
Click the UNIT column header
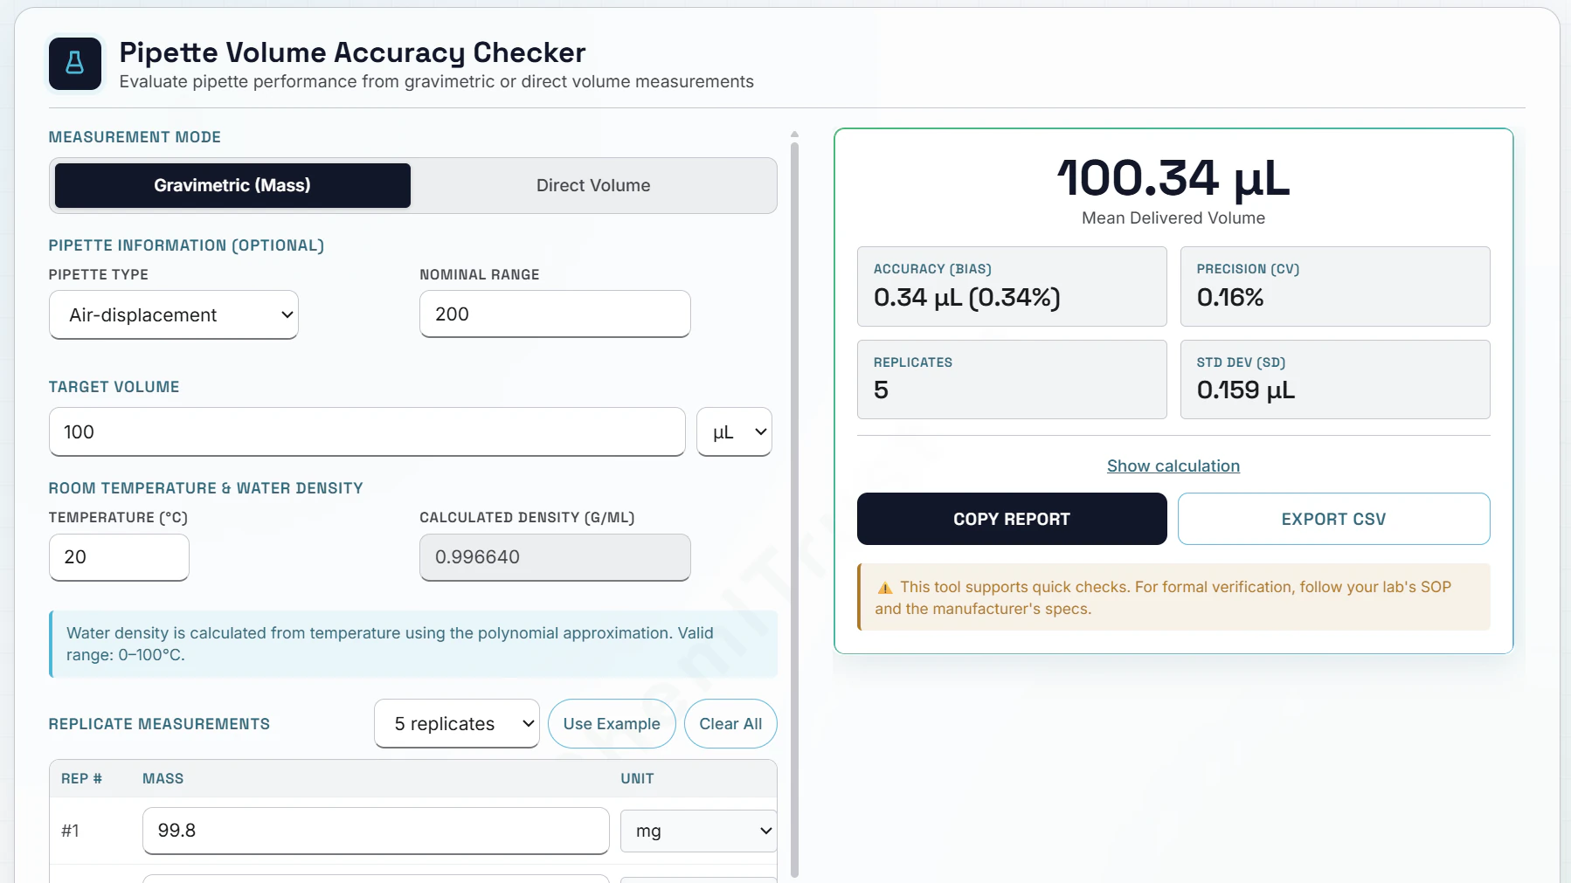coord(637,779)
